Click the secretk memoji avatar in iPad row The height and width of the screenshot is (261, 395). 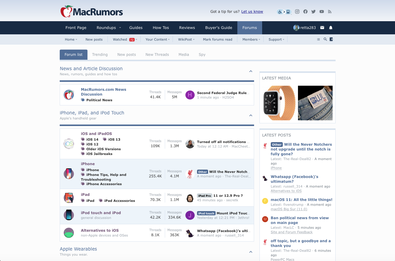click(190, 198)
